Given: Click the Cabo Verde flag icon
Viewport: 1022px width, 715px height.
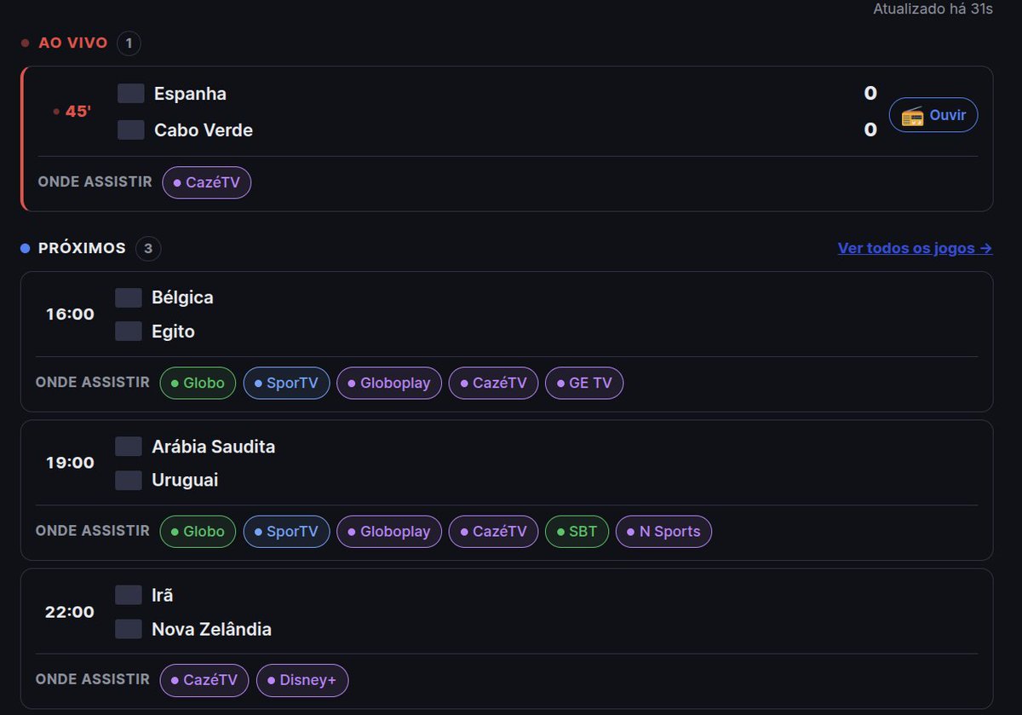Looking at the screenshot, I should (131, 130).
